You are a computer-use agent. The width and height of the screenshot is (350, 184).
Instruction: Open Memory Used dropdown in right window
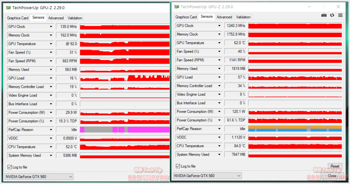pos(219,68)
